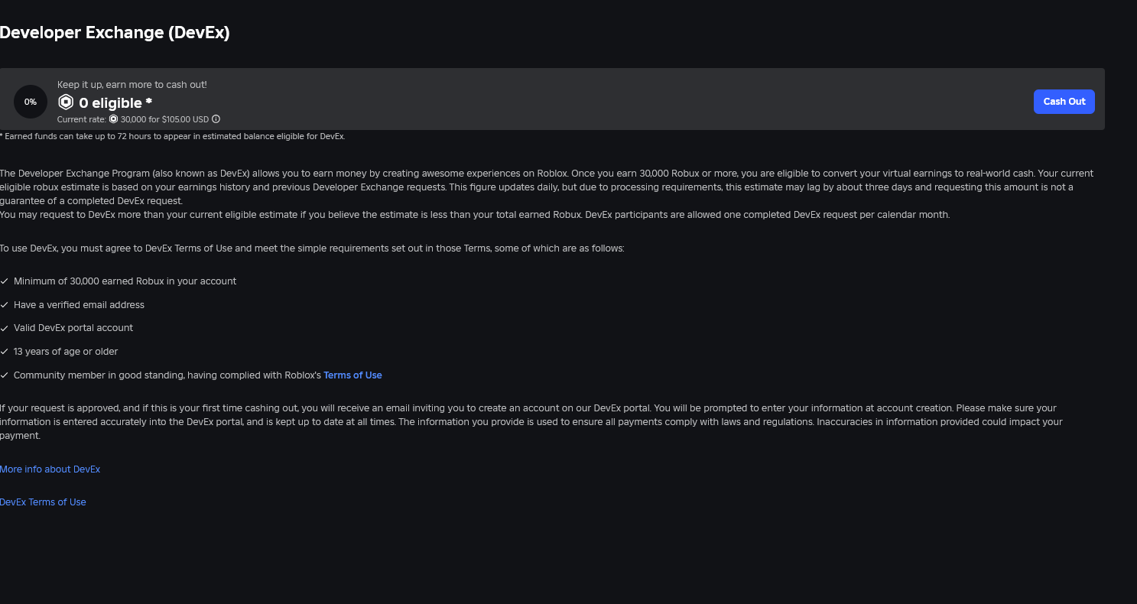Image resolution: width=1137 pixels, height=604 pixels.
Task: Click checkmark beside "Valid DevEx portal account"
Action: 4,328
